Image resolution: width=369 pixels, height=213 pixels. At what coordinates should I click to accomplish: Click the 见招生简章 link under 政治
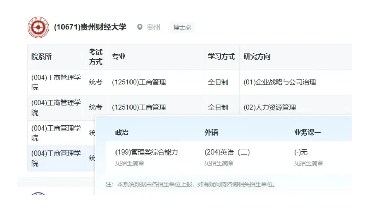click(x=126, y=163)
